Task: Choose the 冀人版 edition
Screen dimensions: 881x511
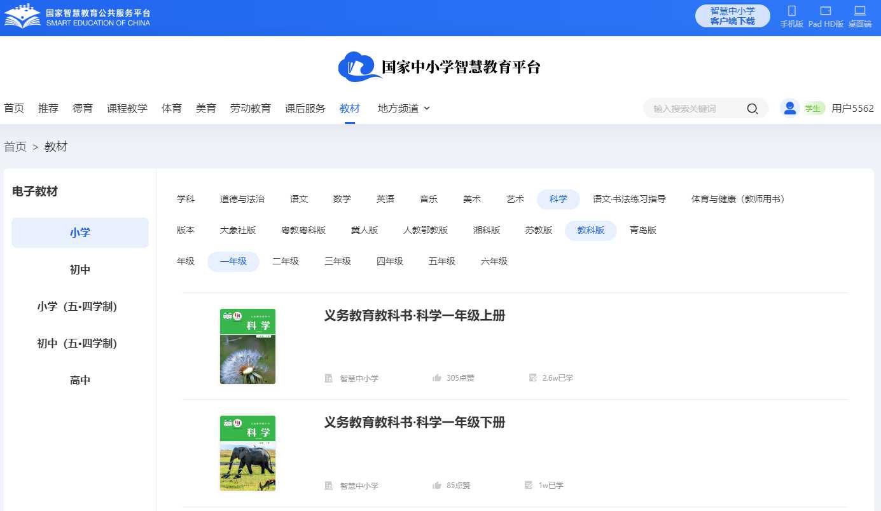Action: coord(364,230)
